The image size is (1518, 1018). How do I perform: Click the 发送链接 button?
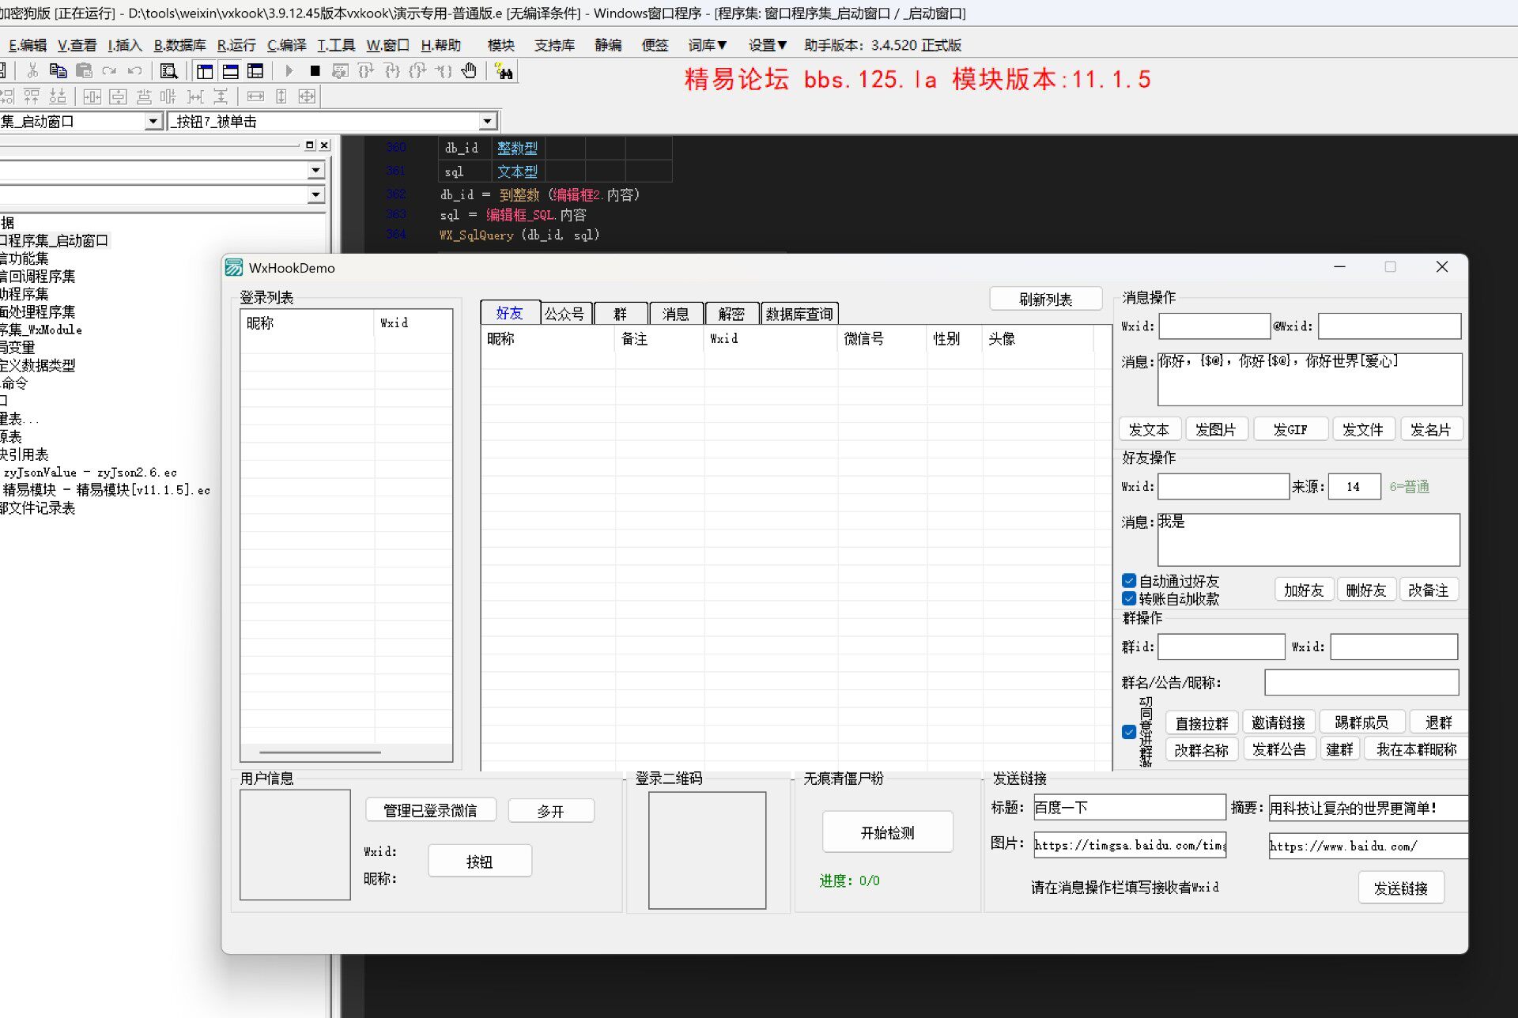point(1401,888)
